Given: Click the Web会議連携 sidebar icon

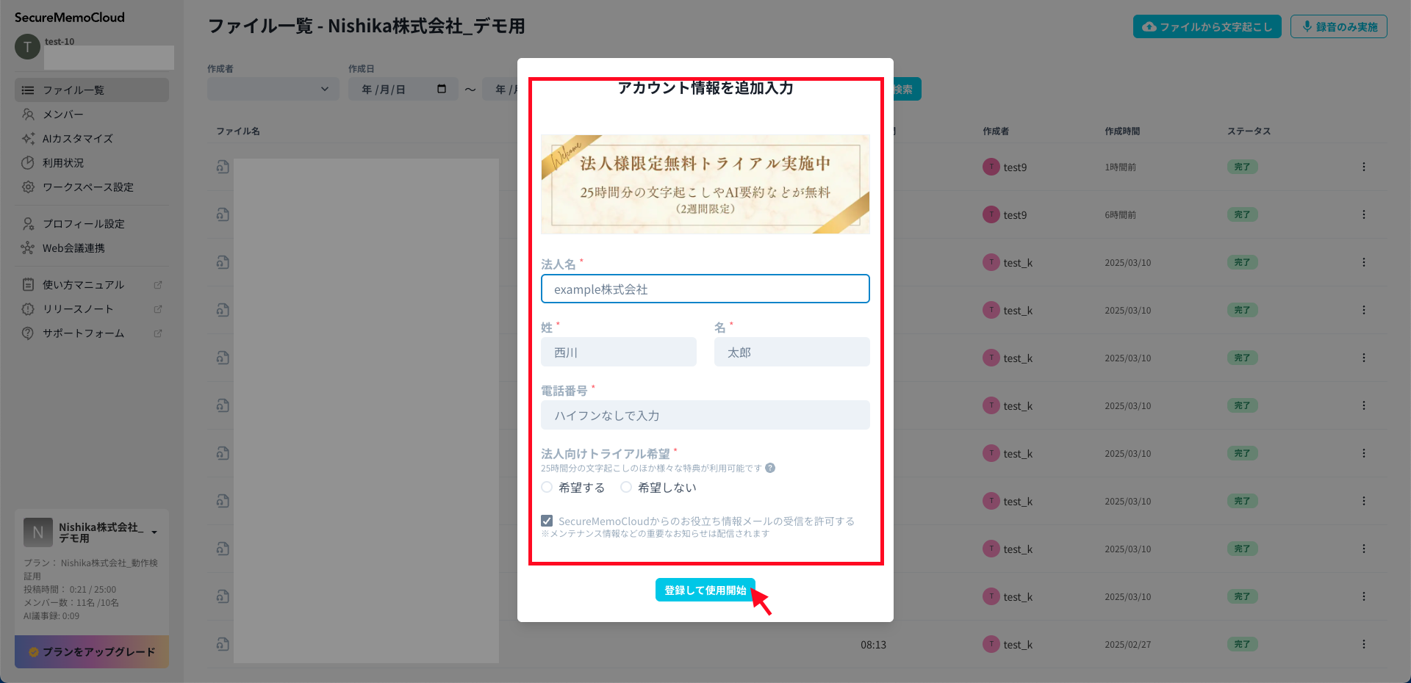Looking at the screenshot, I should [28, 248].
